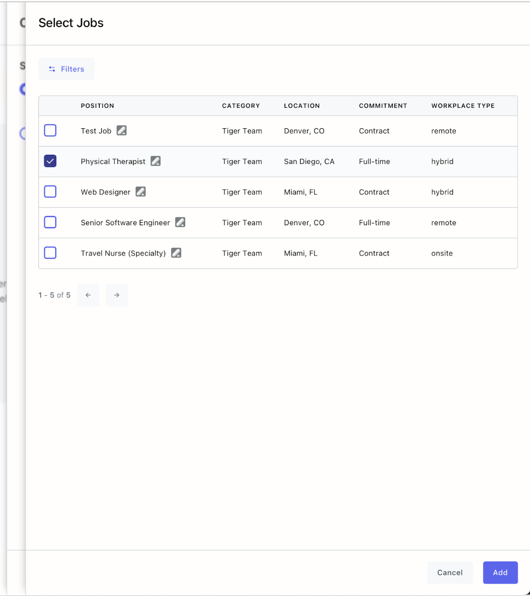Screen dimensions: 530x596
Task: Open the Filters panel
Action: [66, 69]
